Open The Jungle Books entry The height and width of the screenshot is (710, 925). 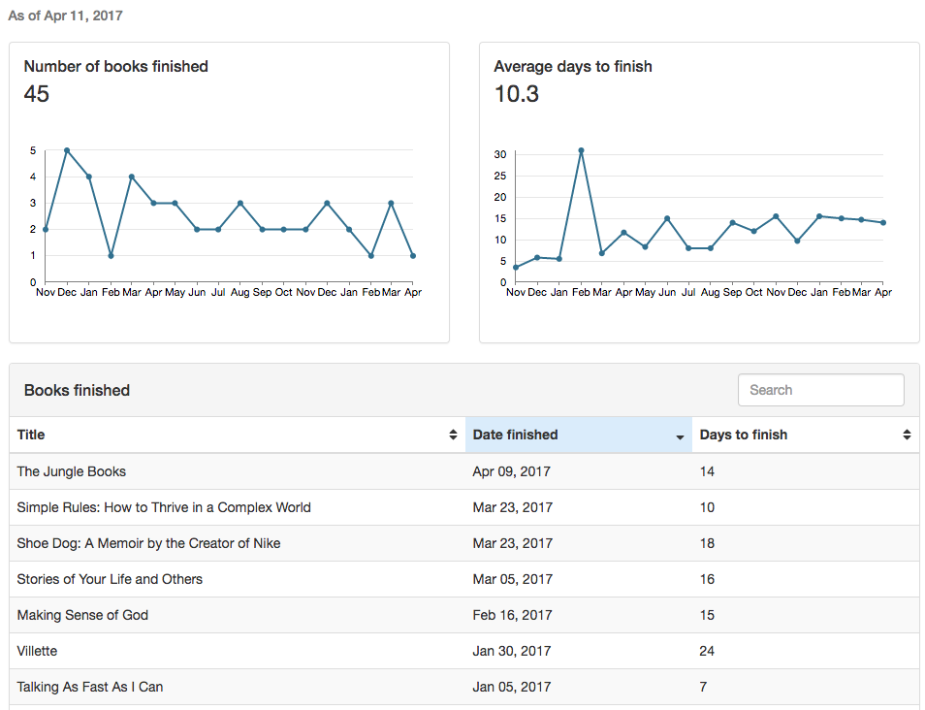click(x=70, y=471)
